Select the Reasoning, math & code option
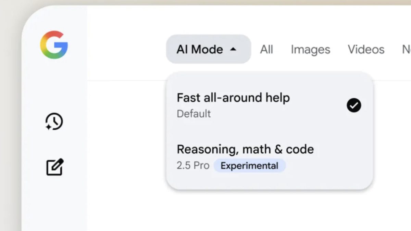Screen dimensions: 411x231 [x=245, y=149]
